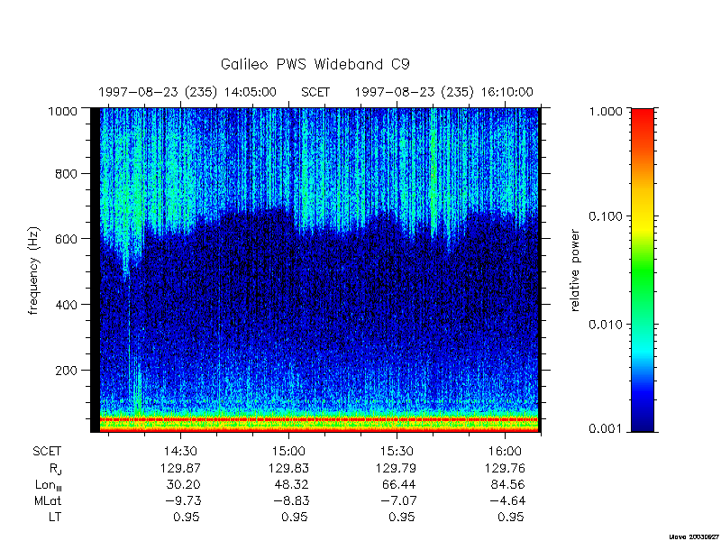
Task: Click the RJ value 129.76
Action: click(505, 468)
